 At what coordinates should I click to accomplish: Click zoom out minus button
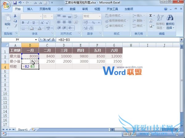click(x=150, y=134)
